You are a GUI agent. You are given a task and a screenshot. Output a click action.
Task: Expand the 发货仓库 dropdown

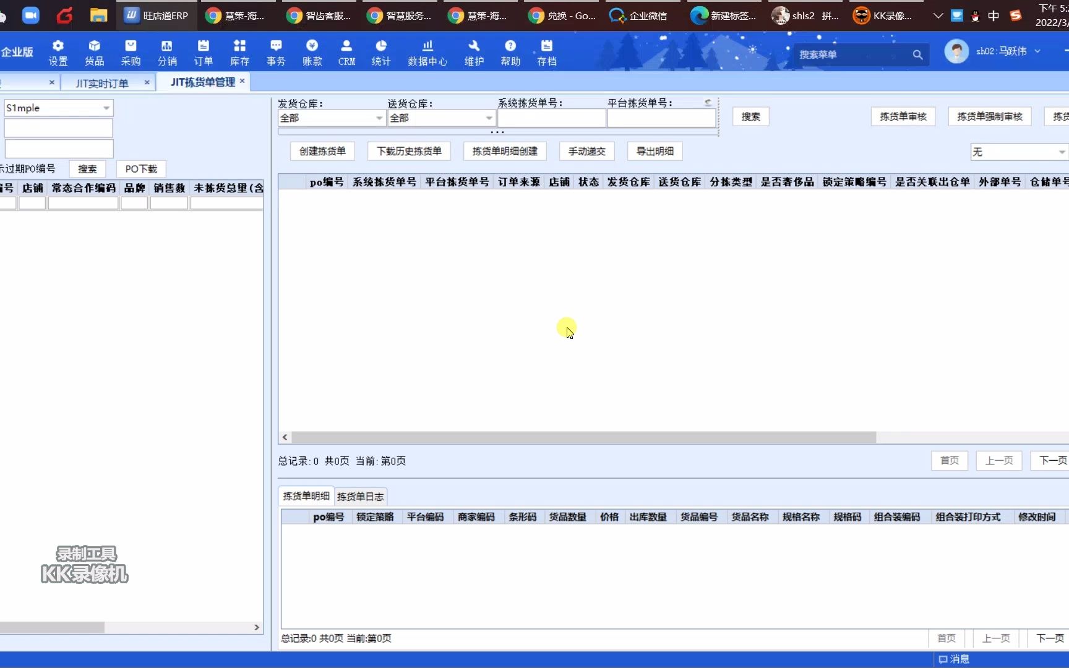click(379, 118)
